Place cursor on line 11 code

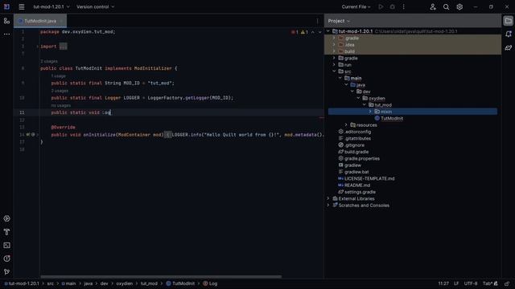(80, 112)
